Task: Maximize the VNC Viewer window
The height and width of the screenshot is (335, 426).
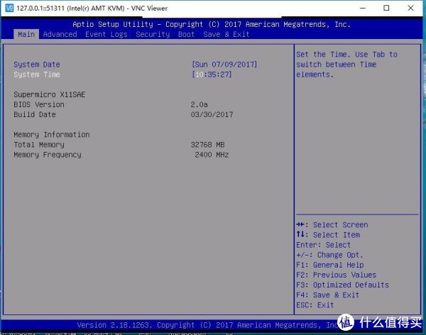Action: click(x=386, y=8)
